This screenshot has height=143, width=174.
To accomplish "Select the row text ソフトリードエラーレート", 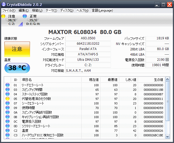I will pos(36,126).
